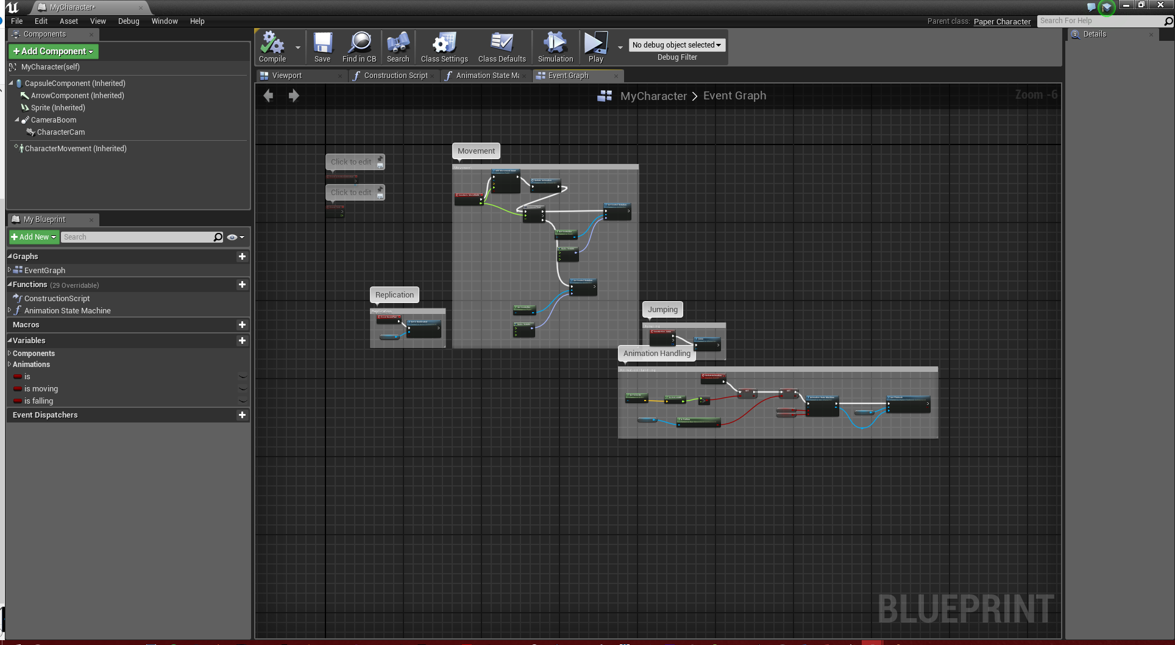Toggle editable eye for 'is moving' variable
Image resolution: width=1175 pixels, height=645 pixels.
click(243, 389)
